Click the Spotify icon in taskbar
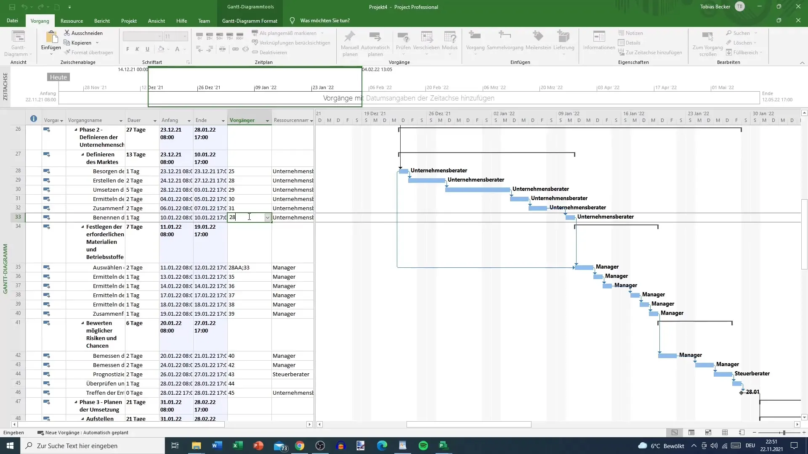This screenshot has width=808, height=454. pyautogui.click(x=424, y=446)
